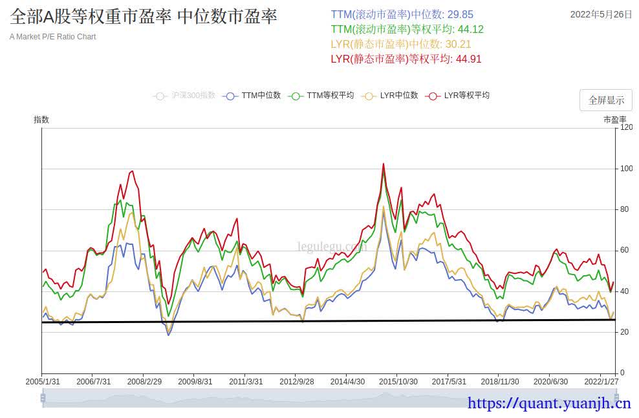Click the middle of the date range slider

pos(329,398)
